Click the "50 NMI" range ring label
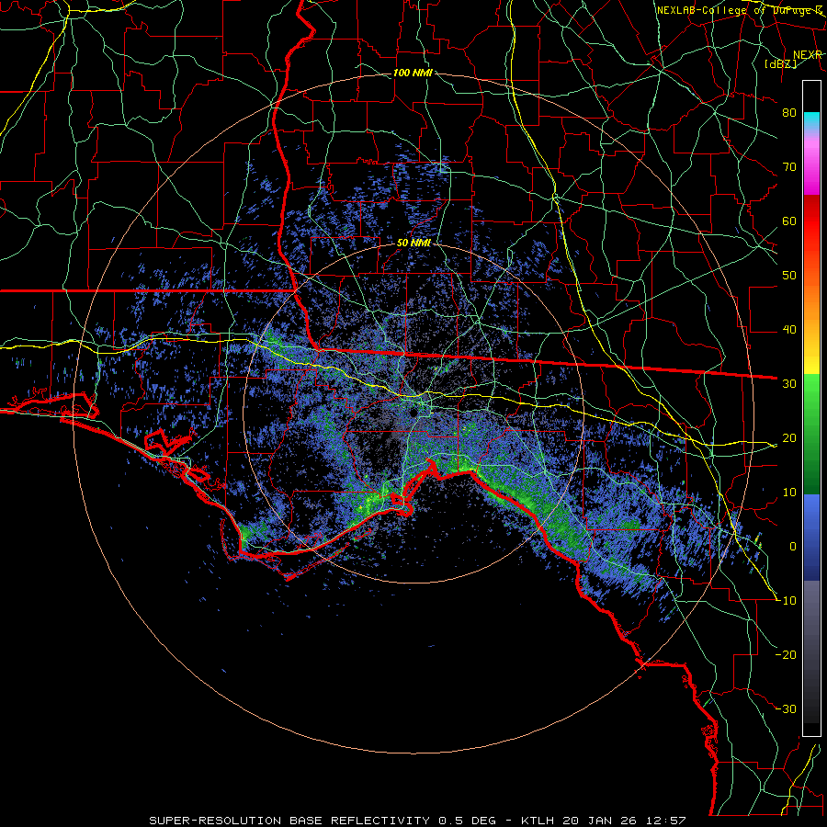827x827 pixels. [413, 244]
